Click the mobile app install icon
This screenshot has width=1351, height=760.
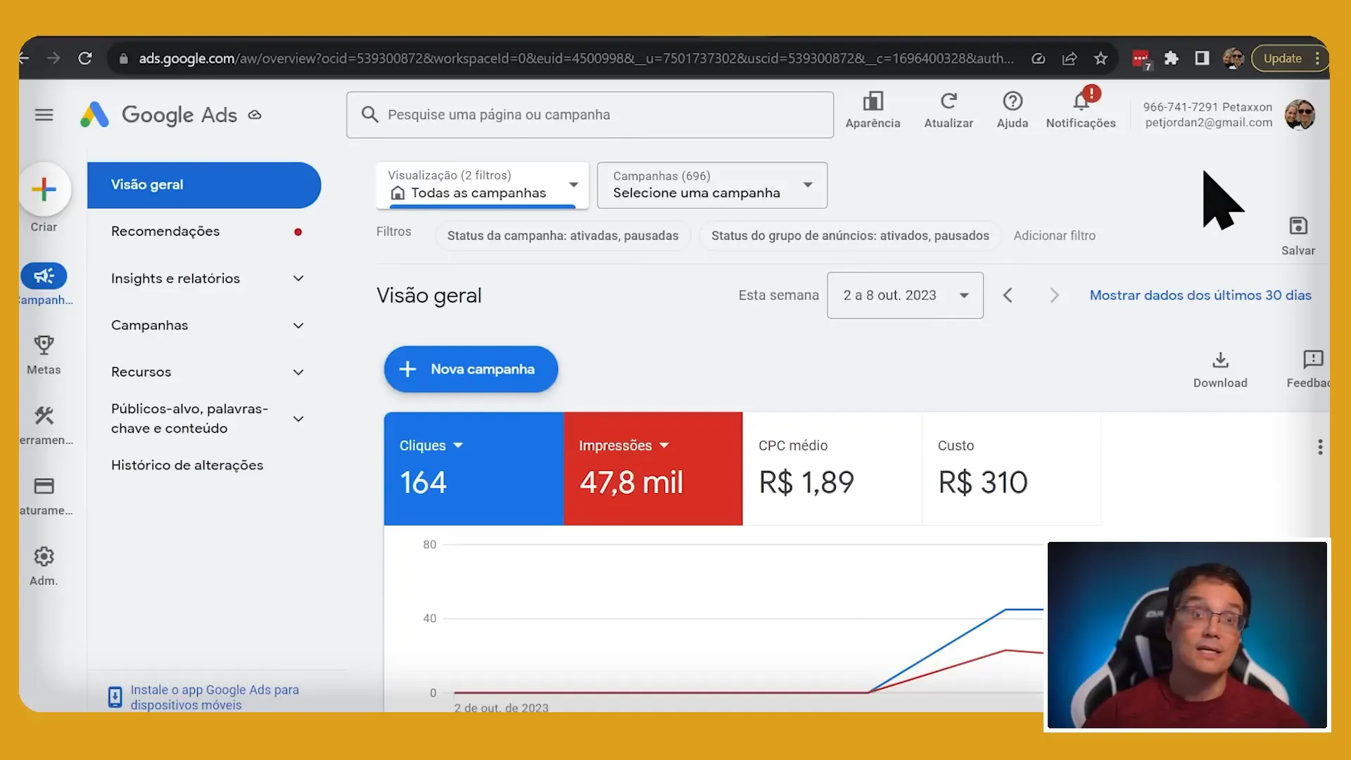tap(115, 697)
